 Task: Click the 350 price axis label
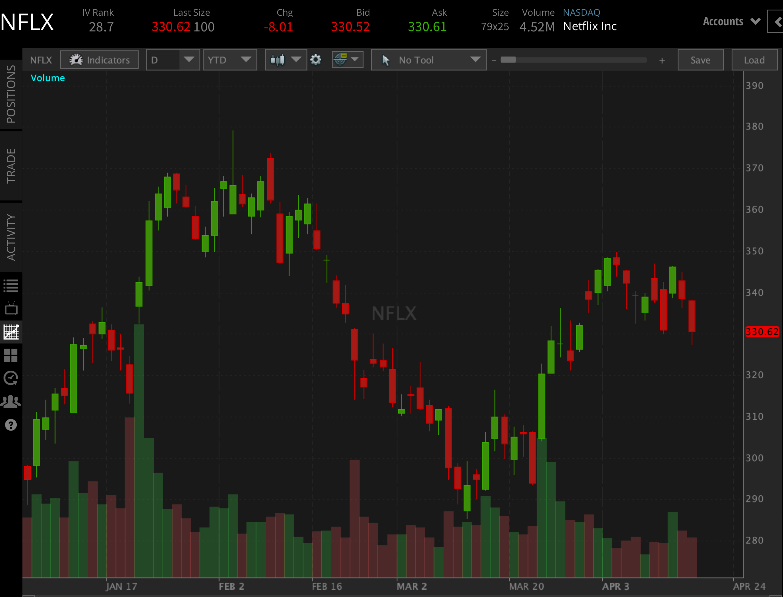click(x=754, y=251)
